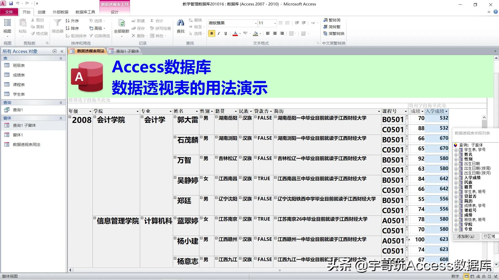Collapse the 窗体 group in navigation pane
This screenshot has width=499, height=280.
[x=61, y=118]
